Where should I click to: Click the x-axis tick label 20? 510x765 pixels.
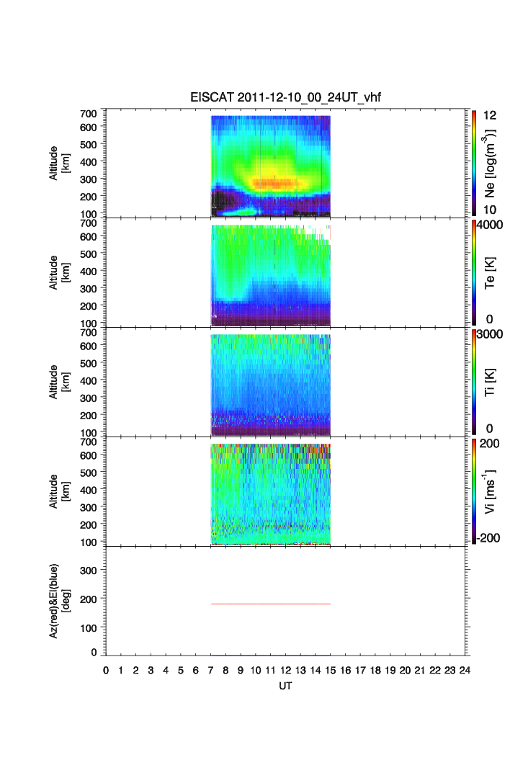point(405,671)
